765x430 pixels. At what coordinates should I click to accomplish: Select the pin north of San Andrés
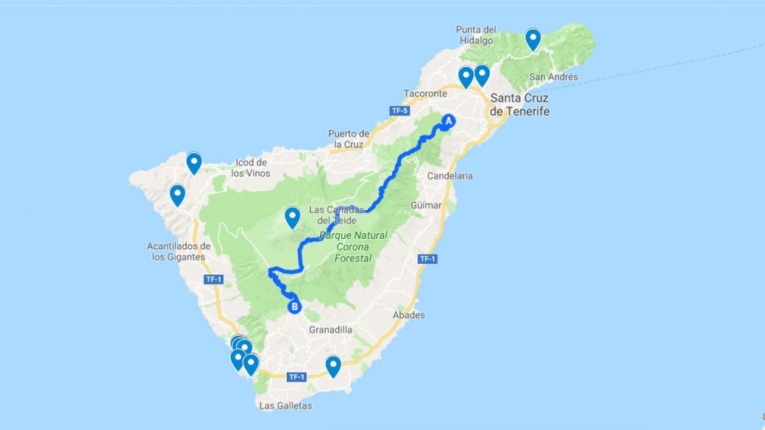(533, 40)
